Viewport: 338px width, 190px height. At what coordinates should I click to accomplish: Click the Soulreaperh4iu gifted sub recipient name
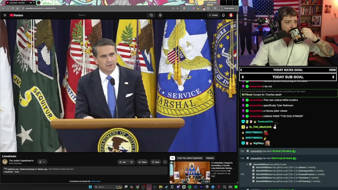[x=306, y=171]
